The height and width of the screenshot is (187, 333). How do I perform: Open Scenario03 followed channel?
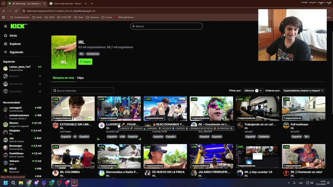22,84
